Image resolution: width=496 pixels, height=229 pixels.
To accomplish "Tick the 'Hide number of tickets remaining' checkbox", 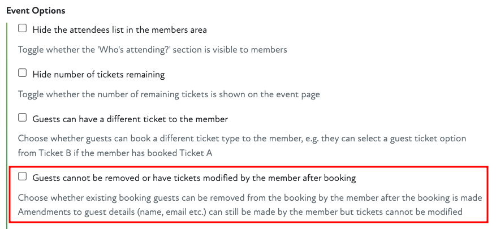I will click(23, 73).
